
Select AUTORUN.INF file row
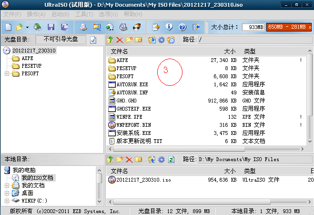point(206,92)
